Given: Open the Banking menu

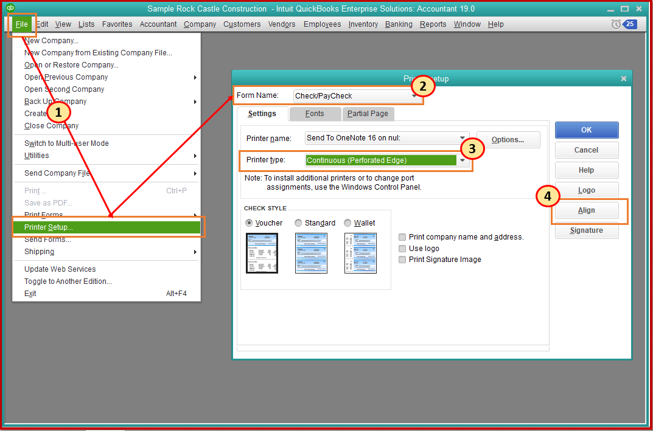Looking at the screenshot, I should click(399, 24).
